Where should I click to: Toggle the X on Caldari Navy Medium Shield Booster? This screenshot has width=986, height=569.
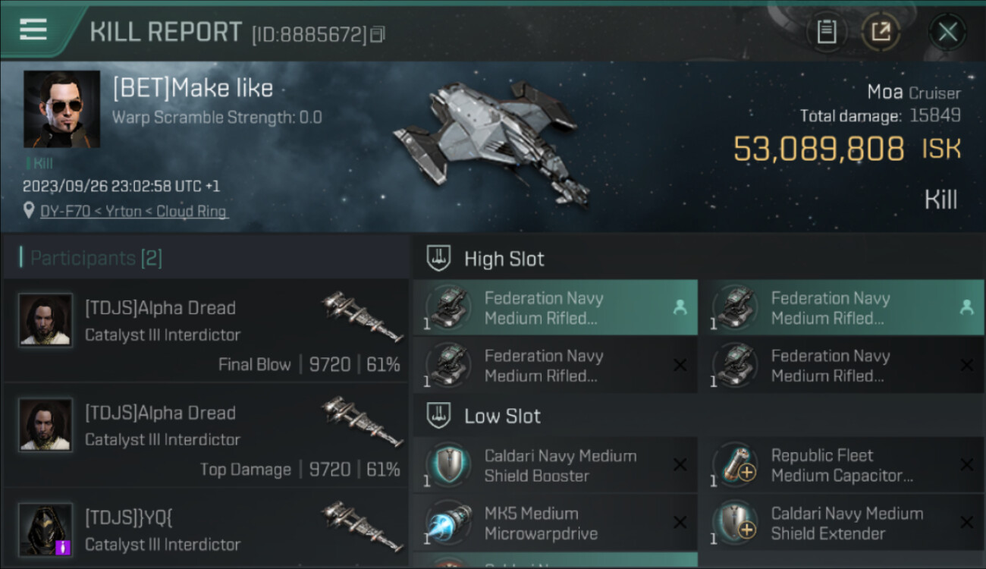[680, 466]
